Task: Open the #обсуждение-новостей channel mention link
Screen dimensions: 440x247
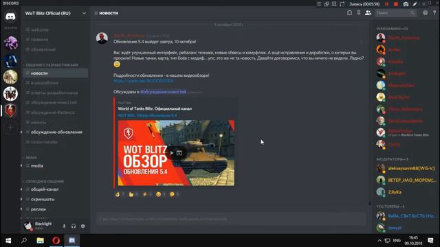Action: (x=163, y=91)
